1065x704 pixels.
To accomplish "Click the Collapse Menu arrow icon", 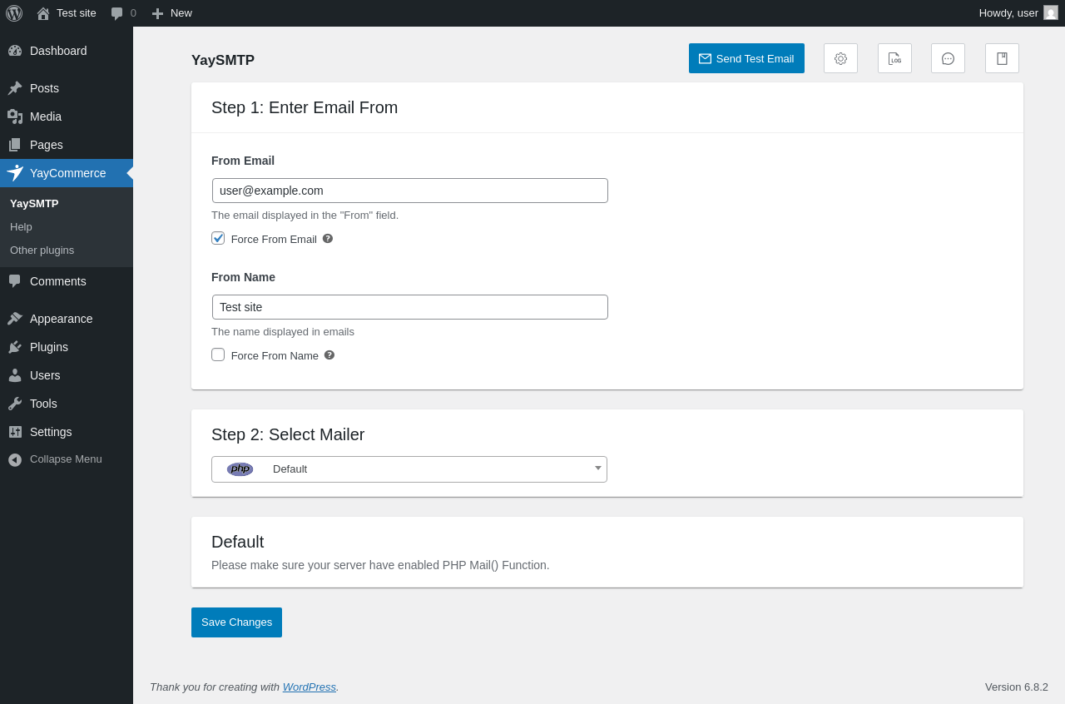I will coord(15,459).
